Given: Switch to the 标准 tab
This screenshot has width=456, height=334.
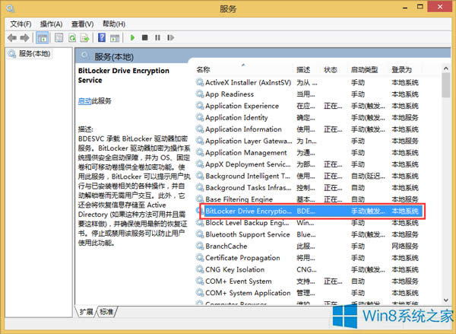Looking at the screenshot, I should (106, 312).
